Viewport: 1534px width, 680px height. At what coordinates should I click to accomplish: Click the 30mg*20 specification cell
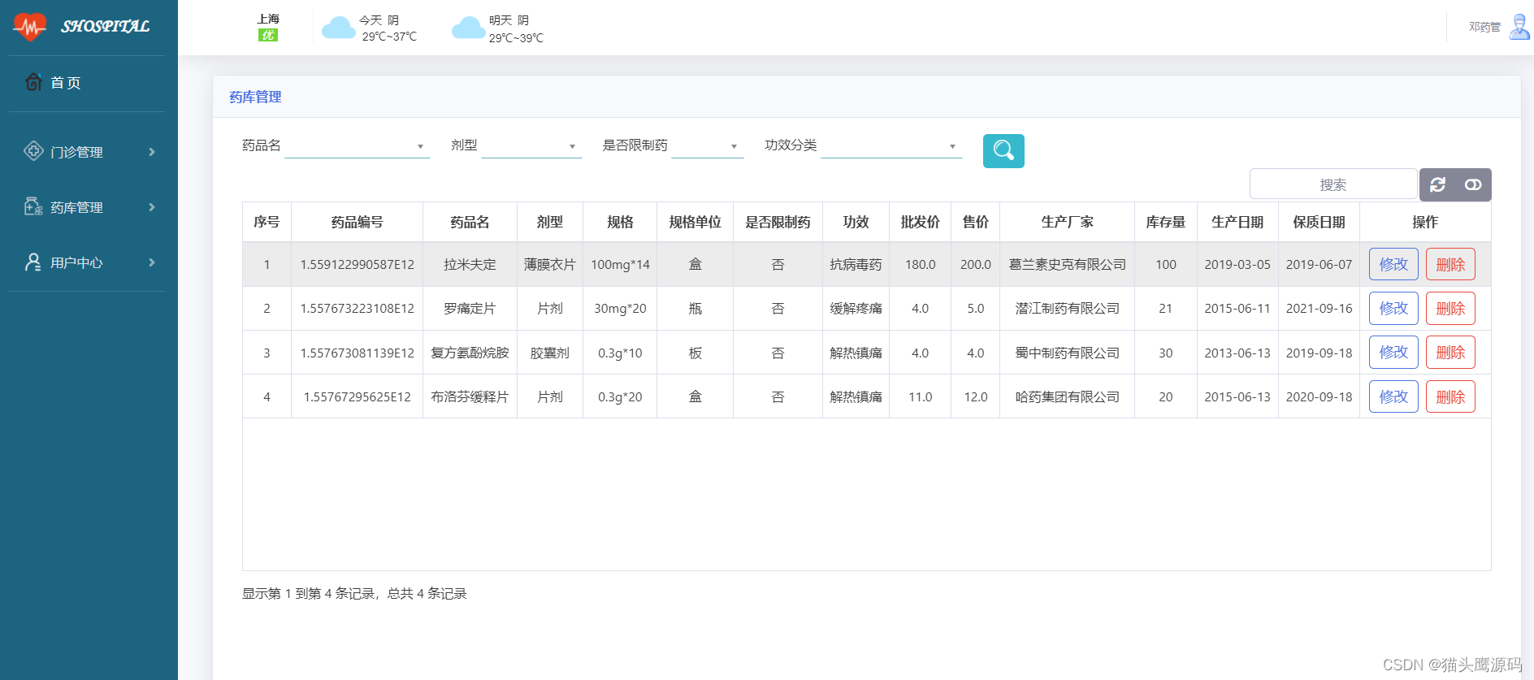point(620,309)
